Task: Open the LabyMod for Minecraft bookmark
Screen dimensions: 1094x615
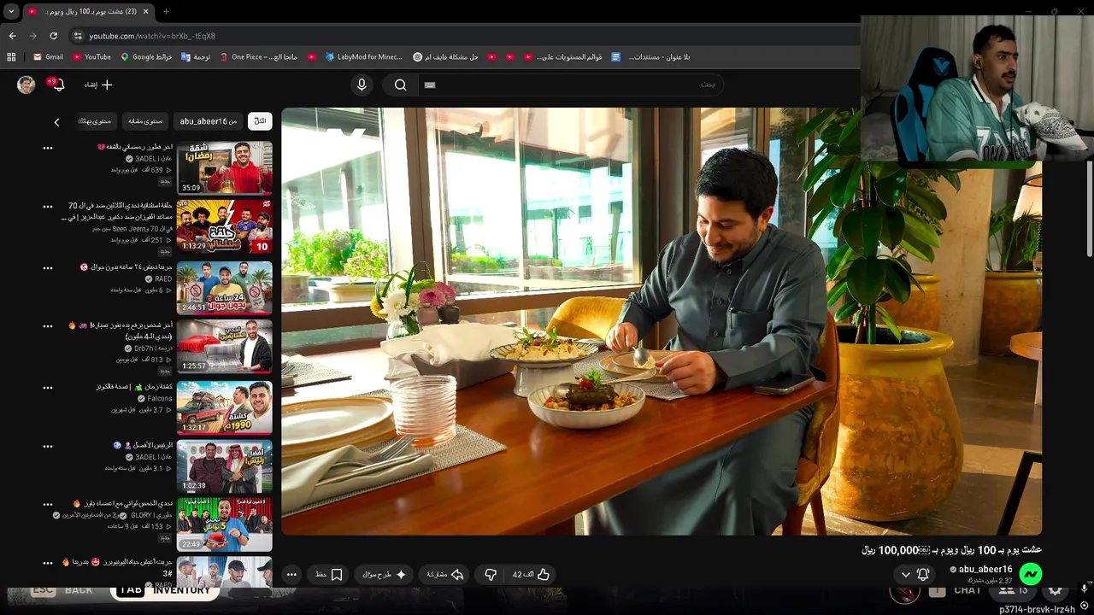Action: click(363, 57)
